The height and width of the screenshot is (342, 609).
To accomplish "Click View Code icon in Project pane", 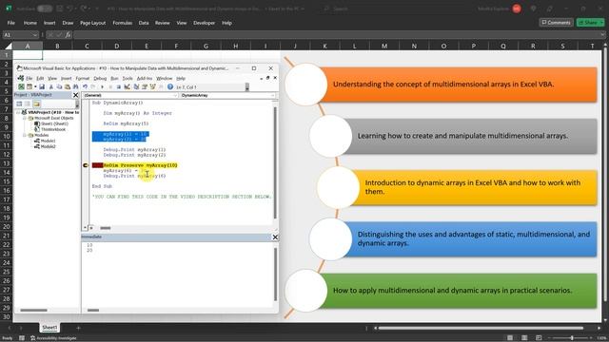I will pos(19,104).
